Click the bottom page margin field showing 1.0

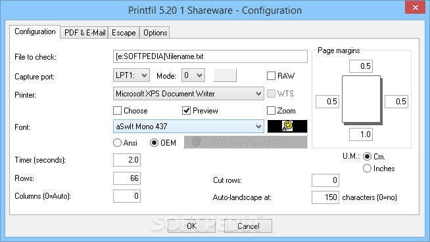point(361,134)
